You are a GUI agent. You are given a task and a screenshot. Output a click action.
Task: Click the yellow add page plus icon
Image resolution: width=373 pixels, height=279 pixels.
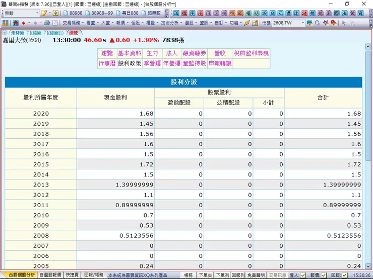pyautogui.click(x=55, y=13)
